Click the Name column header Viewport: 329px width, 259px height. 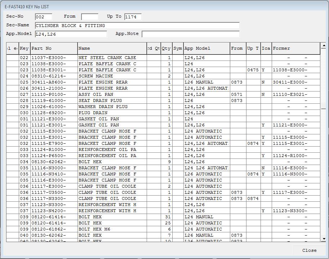(112, 48)
